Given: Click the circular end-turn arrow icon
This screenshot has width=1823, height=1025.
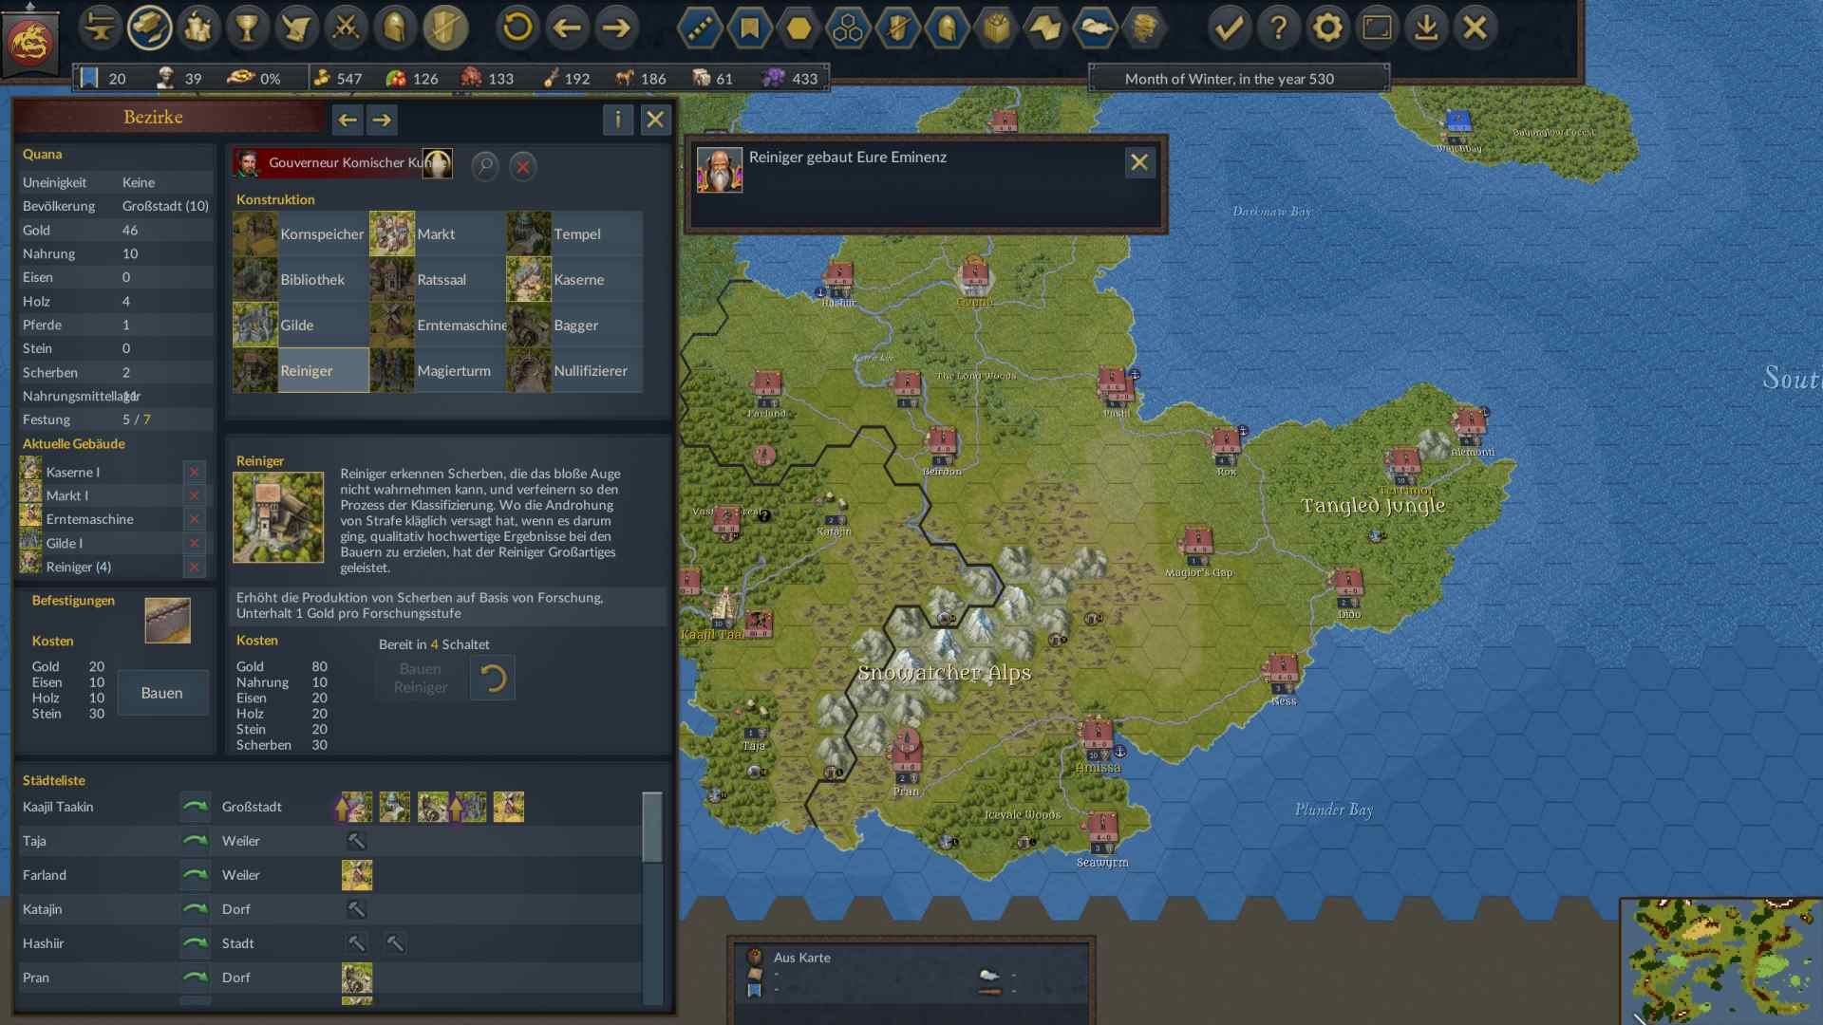Looking at the screenshot, I should (517, 28).
